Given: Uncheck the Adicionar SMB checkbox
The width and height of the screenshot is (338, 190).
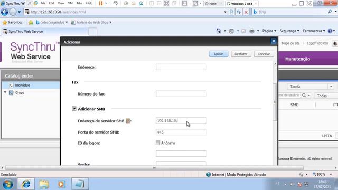Looking at the screenshot, I should [x=74, y=109].
